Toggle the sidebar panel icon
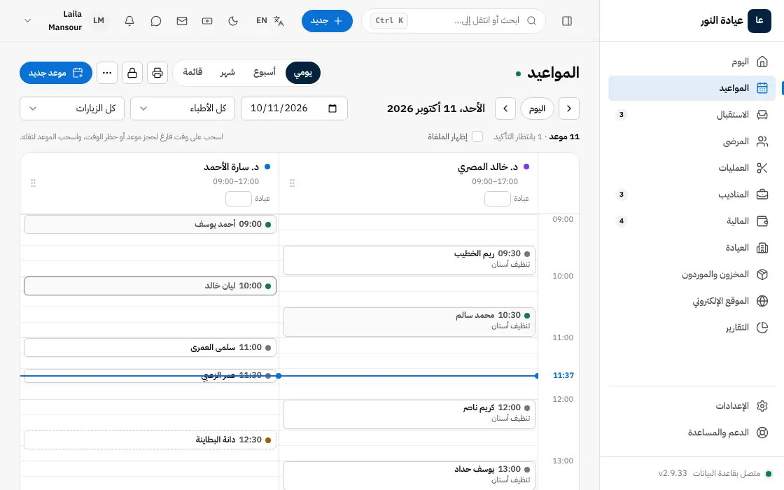 566,21
